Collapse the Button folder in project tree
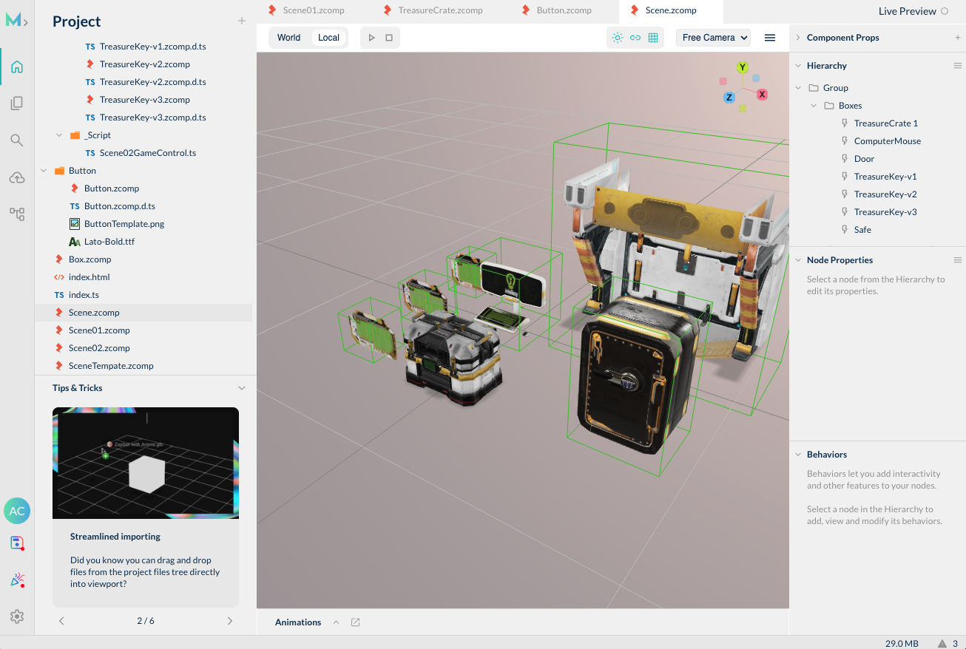 click(44, 171)
